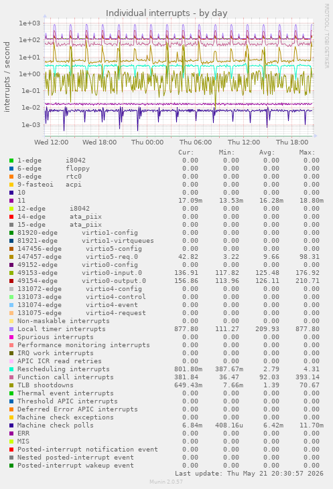
Task: Click the gold 147457-edge virtio5-req.0 swatch
Action: pos(11,257)
